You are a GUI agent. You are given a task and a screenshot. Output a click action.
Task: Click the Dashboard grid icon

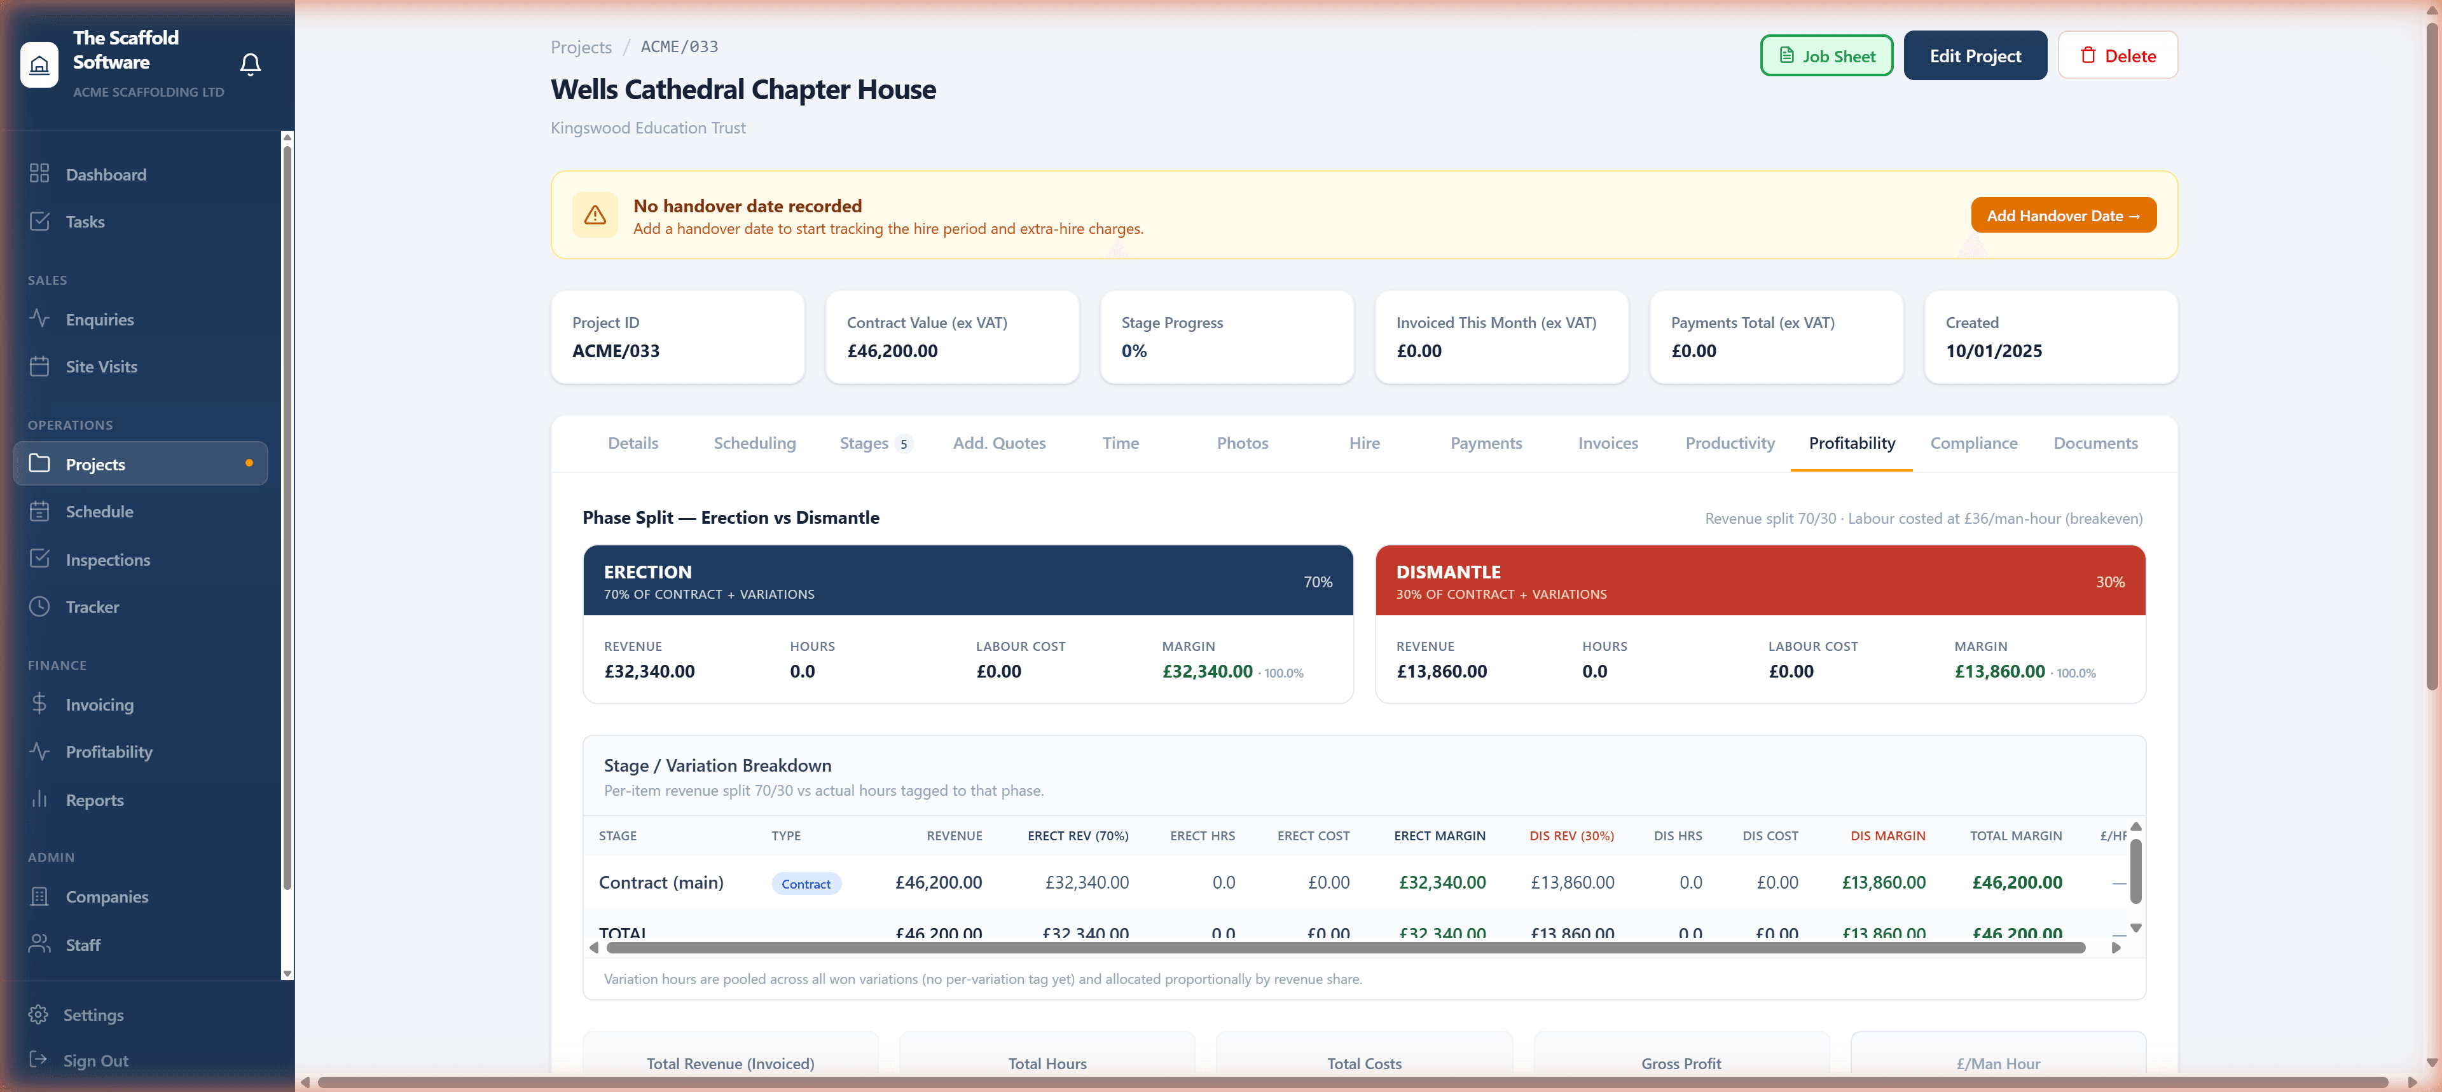pyautogui.click(x=39, y=174)
